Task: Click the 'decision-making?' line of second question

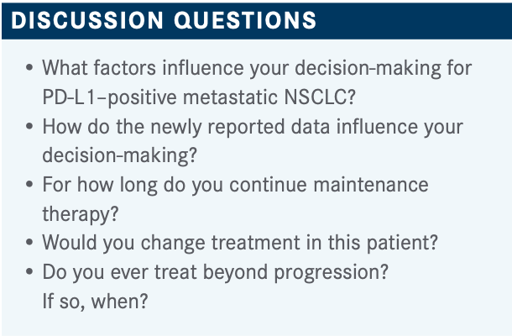Action: (120, 155)
